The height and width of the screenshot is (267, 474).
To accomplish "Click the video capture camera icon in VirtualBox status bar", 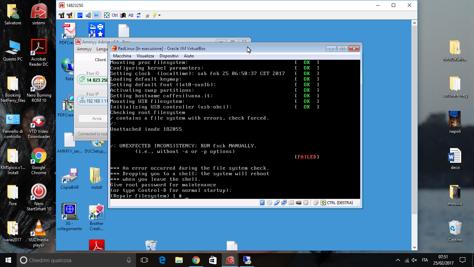I will [x=298, y=203].
